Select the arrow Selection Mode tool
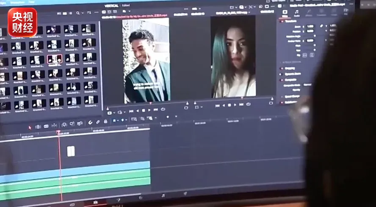Screen dimensions: 376x207 point(30,128)
